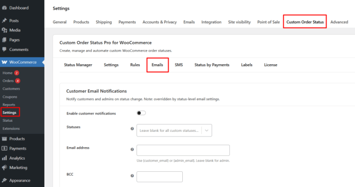Open the Coupons submenu link
The image size is (355, 187).
[x=10, y=97]
